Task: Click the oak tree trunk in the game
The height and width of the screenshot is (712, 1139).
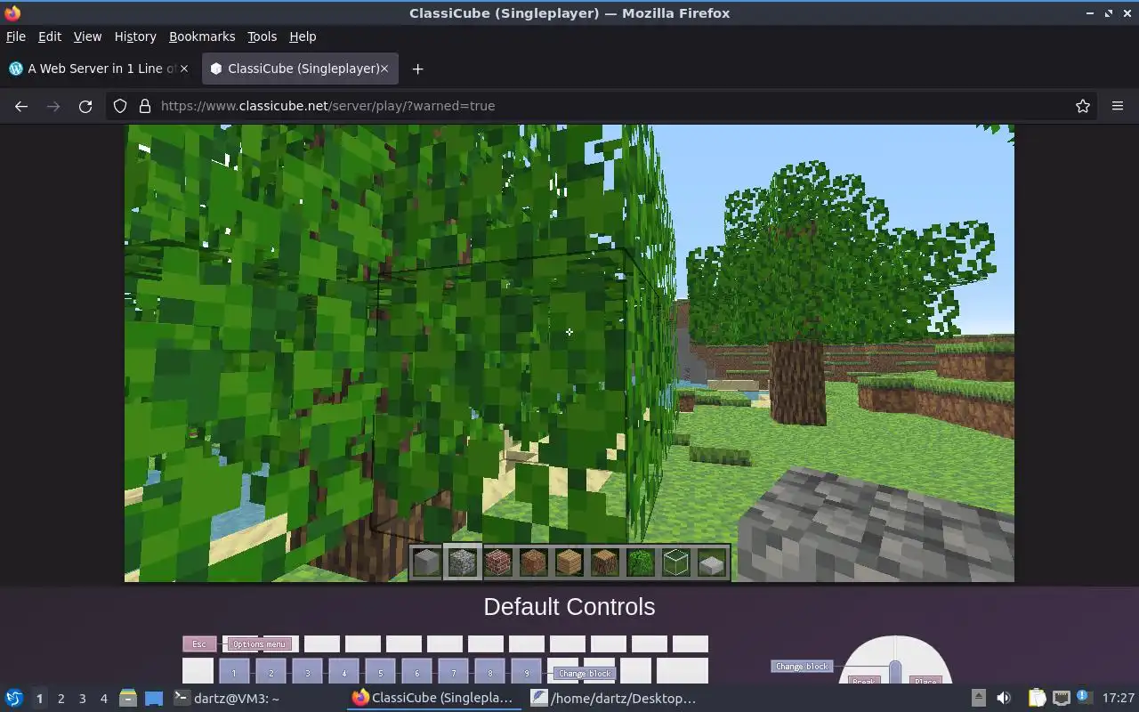Action: [797, 383]
